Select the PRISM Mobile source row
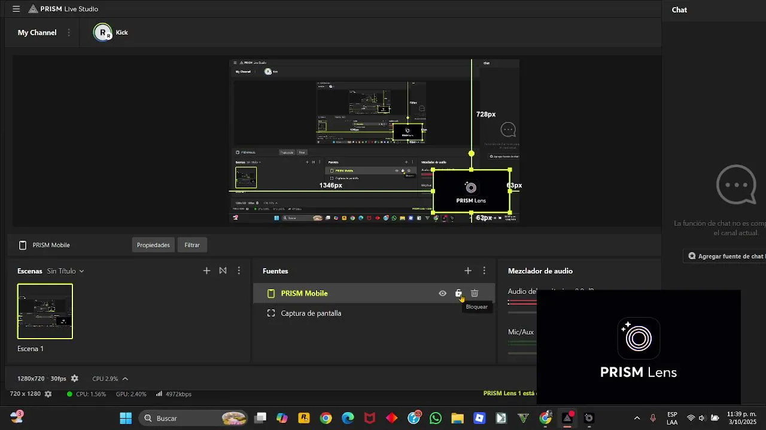The image size is (766, 430). point(375,293)
